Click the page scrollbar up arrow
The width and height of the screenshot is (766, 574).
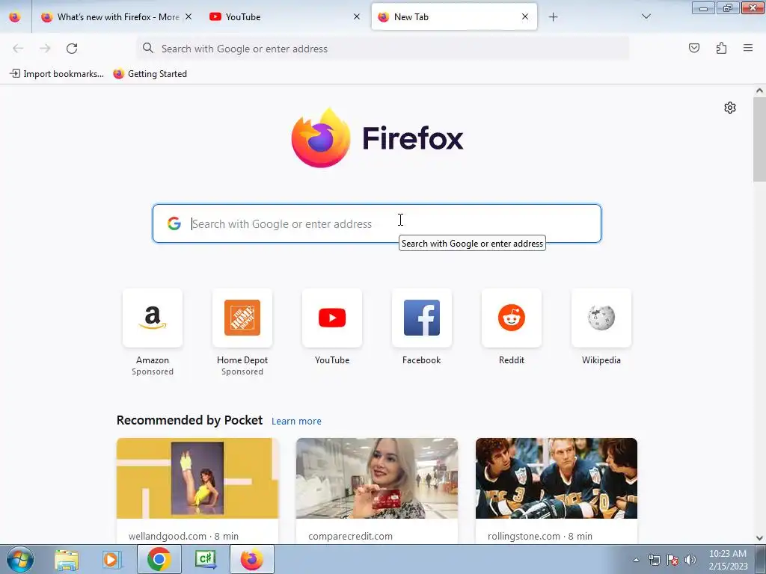(759, 90)
